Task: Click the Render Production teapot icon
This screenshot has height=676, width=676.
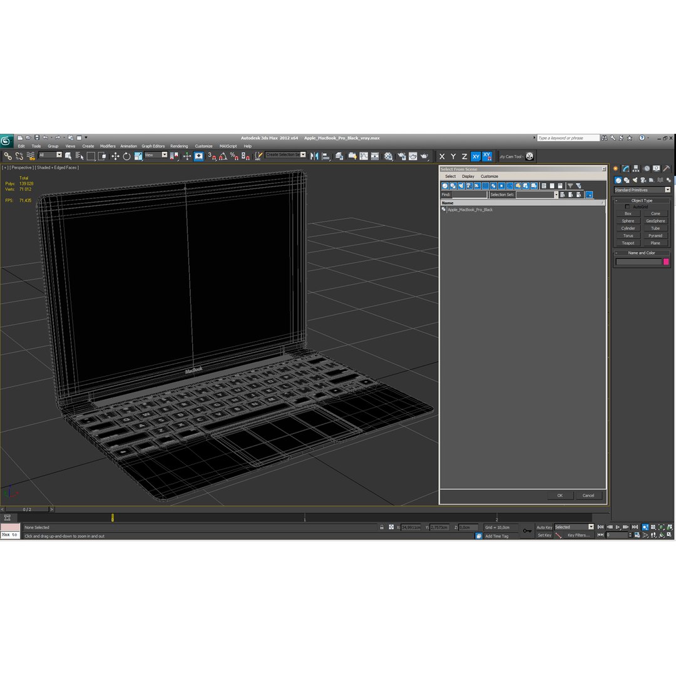Action: pos(424,156)
